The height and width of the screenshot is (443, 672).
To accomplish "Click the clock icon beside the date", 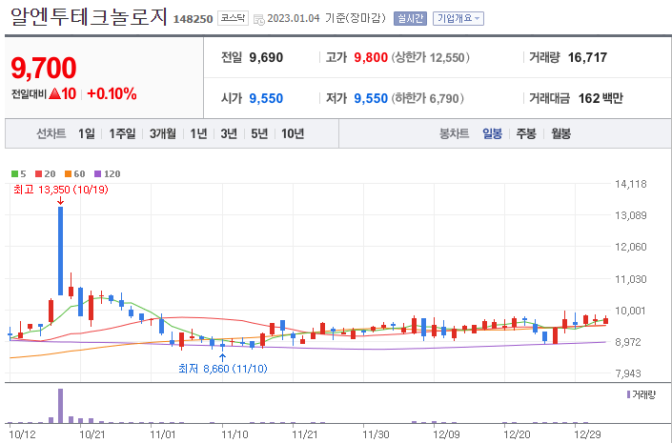I will pos(259,19).
